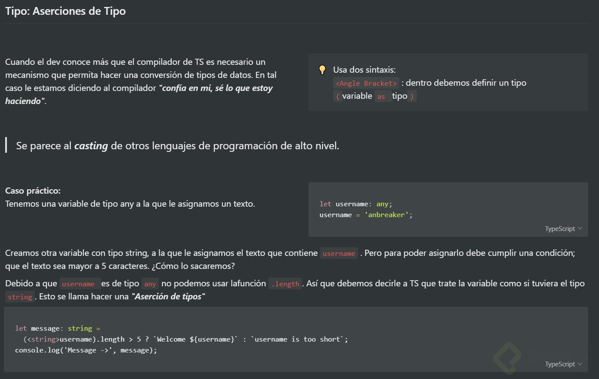Image resolution: width=599 pixels, height=379 pixels.
Task: Click the code line "username = 'anbreaker';"
Action: click(366, 215)
